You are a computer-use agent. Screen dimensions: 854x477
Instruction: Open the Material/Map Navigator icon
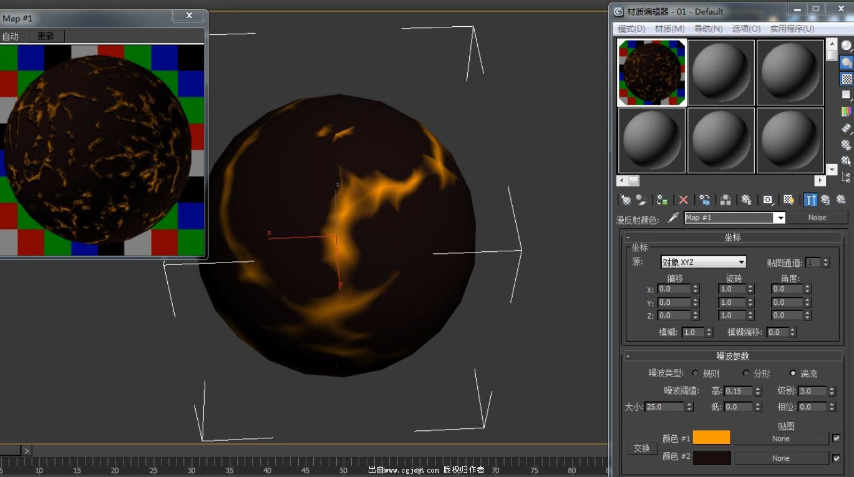coord(847,177)
